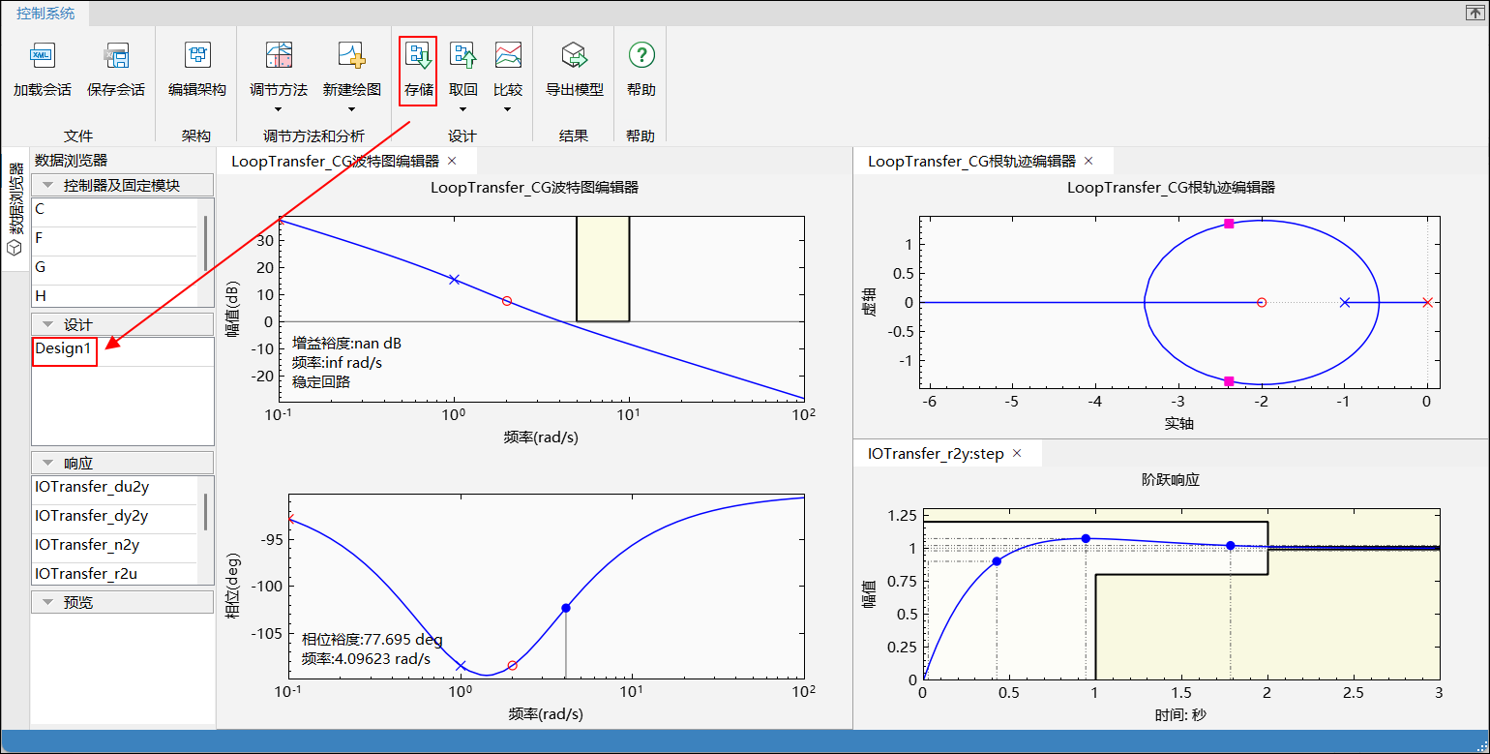1490x754 pixels.
Task: Collapse the 响应 responses section
Action: click(45, 464)
